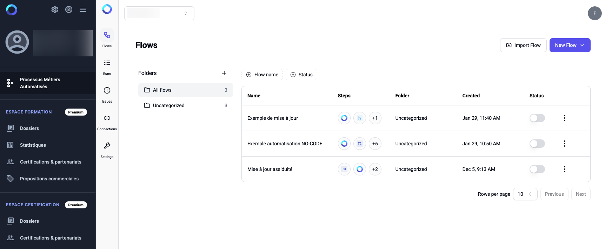Add a new folder with plus icon
This screenshot has width=605, height=249.
click(x=224, y=73)
